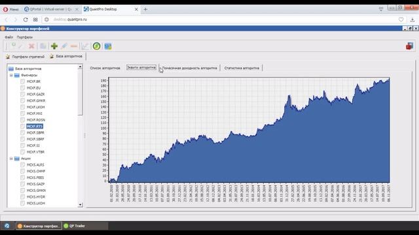Tick the MCXF.BR checkbox

pyautogui.click(x=22, y=82)
